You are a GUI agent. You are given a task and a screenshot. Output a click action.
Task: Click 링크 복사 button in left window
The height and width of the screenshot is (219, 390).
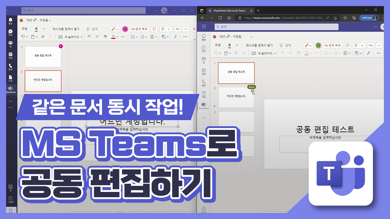tap(139, 29)
